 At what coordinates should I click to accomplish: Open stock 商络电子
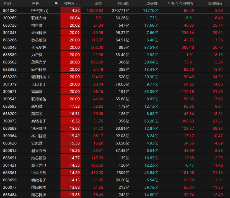39,121
